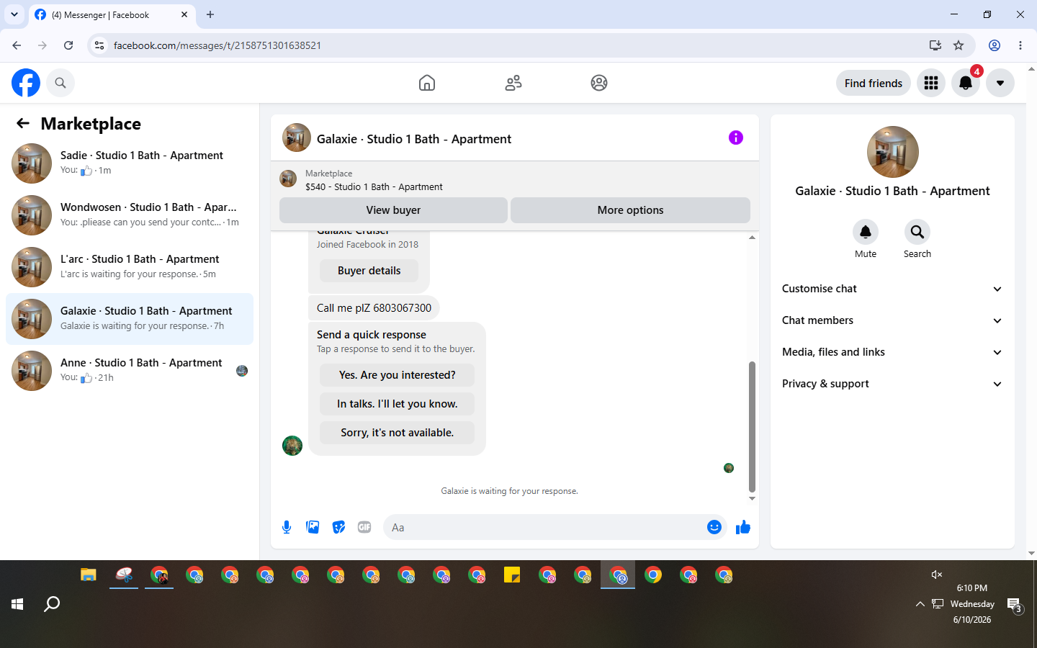Click the More options button
Screen dimensions: 1037x648
(630, 210)
